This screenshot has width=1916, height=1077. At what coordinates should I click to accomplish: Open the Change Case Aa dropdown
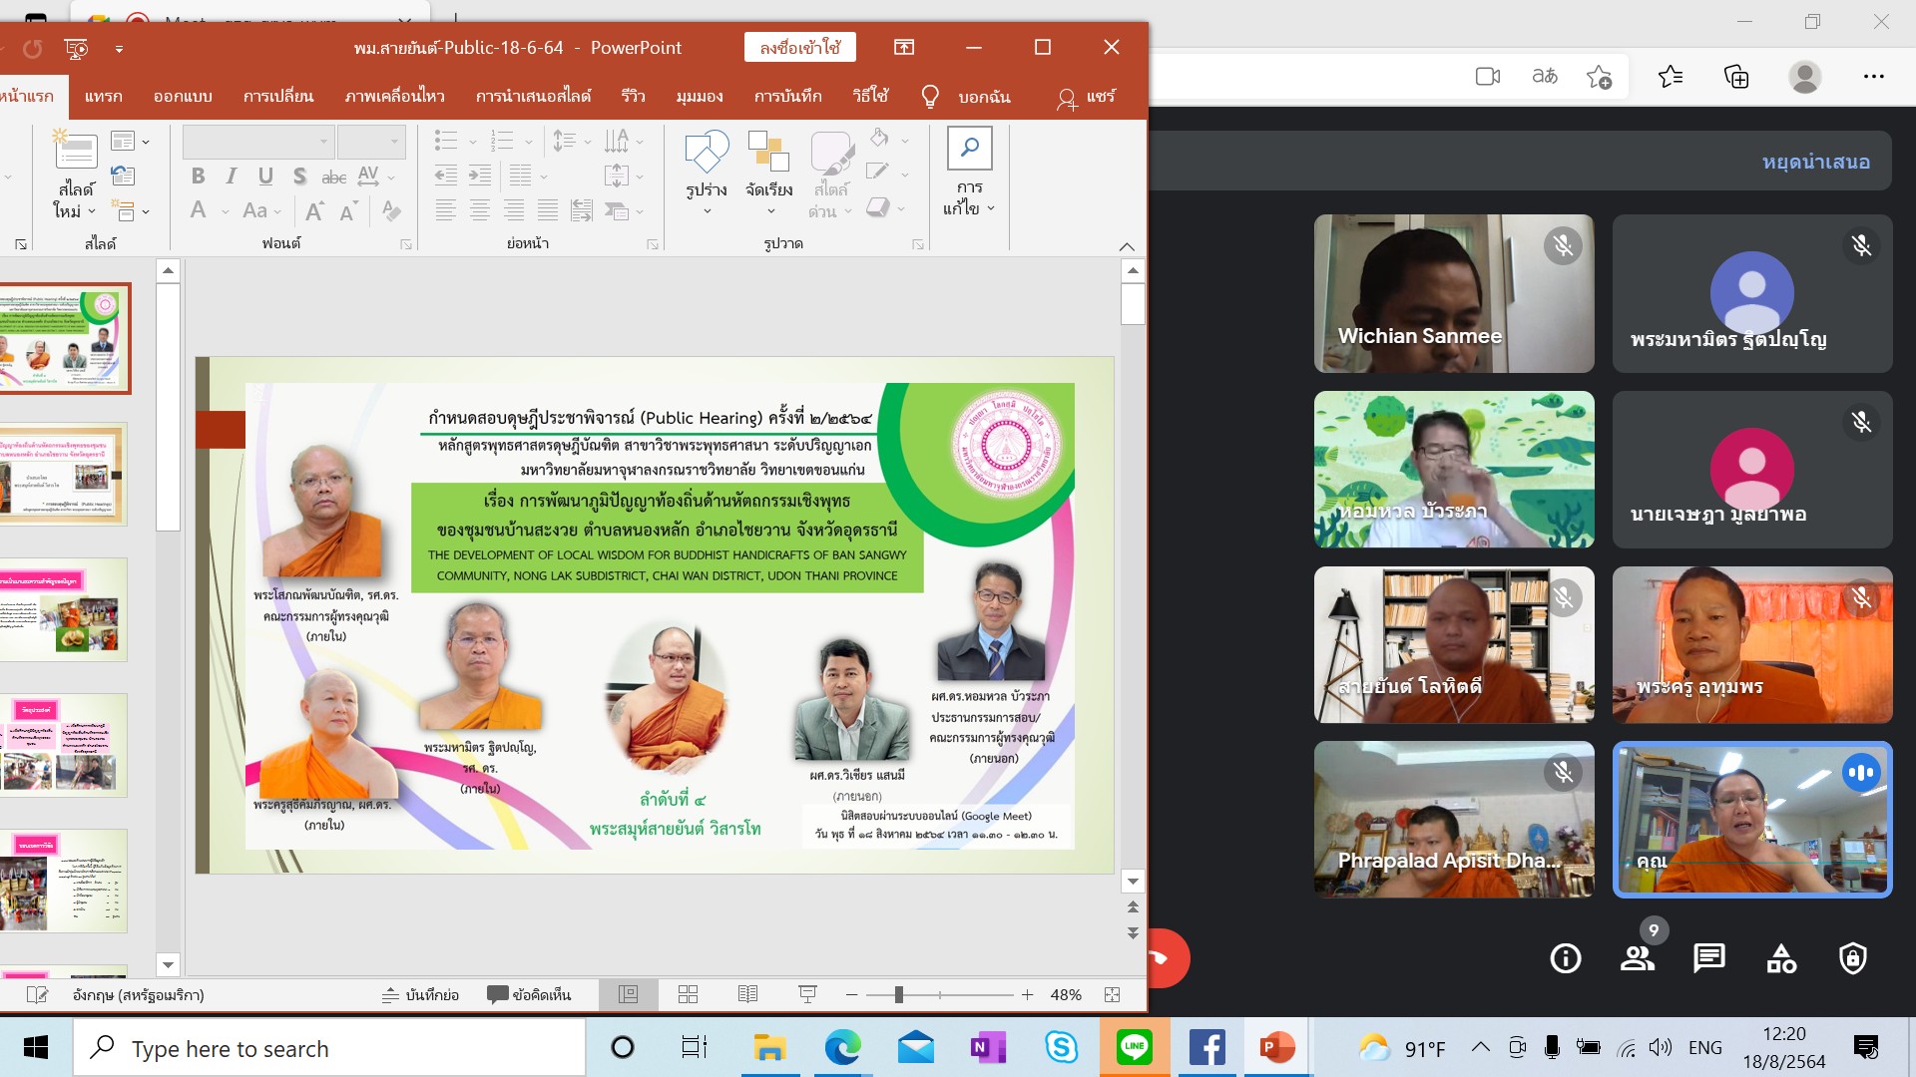tap(261, 210)
